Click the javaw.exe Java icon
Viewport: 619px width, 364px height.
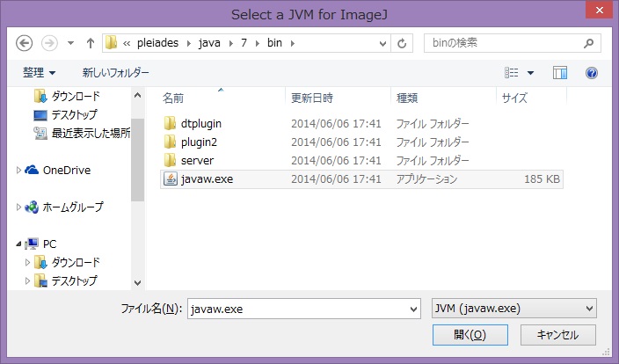pyautogui.click(x=171, y=178)
